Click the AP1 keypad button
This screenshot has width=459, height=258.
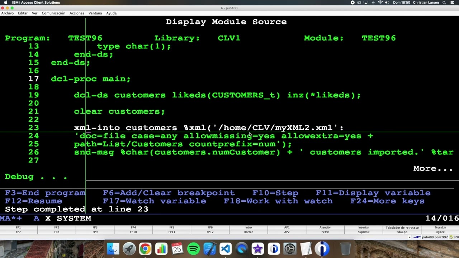(x=287, y=227)
